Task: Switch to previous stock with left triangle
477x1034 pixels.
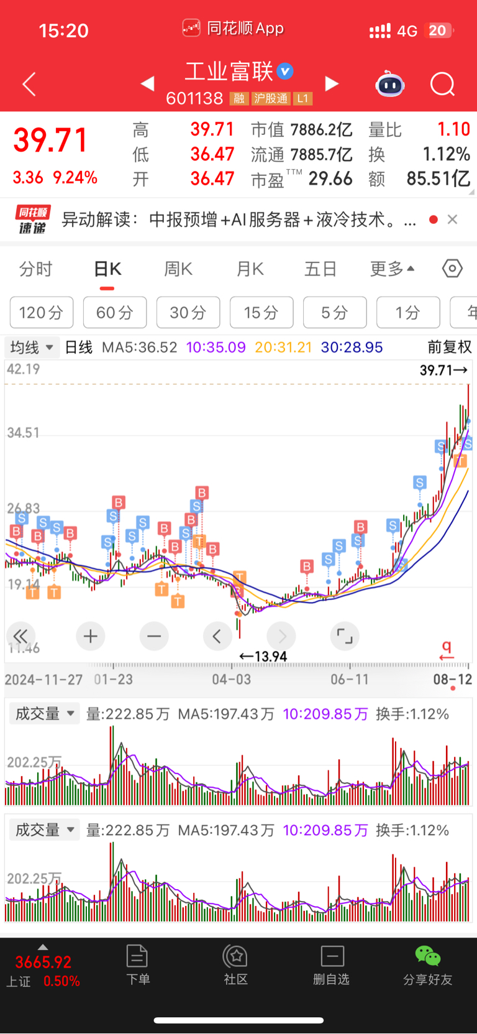Action: [x=147, y=83]
